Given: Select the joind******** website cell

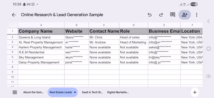Looking at the screenshot, I should coord(77,62).
